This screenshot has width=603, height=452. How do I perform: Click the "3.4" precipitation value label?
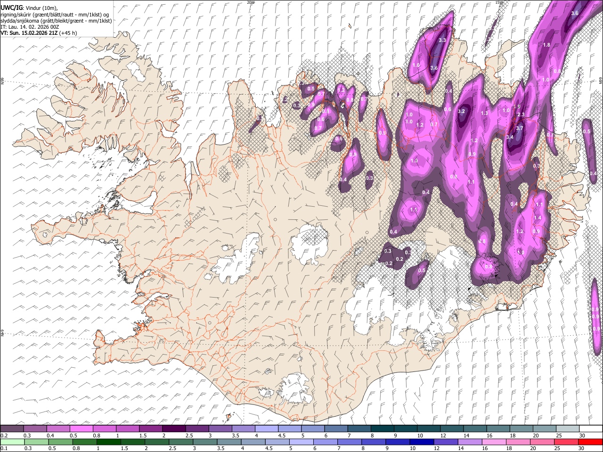point(510,137)
